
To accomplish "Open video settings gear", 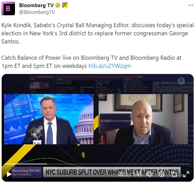I will (x=162, y=174).
